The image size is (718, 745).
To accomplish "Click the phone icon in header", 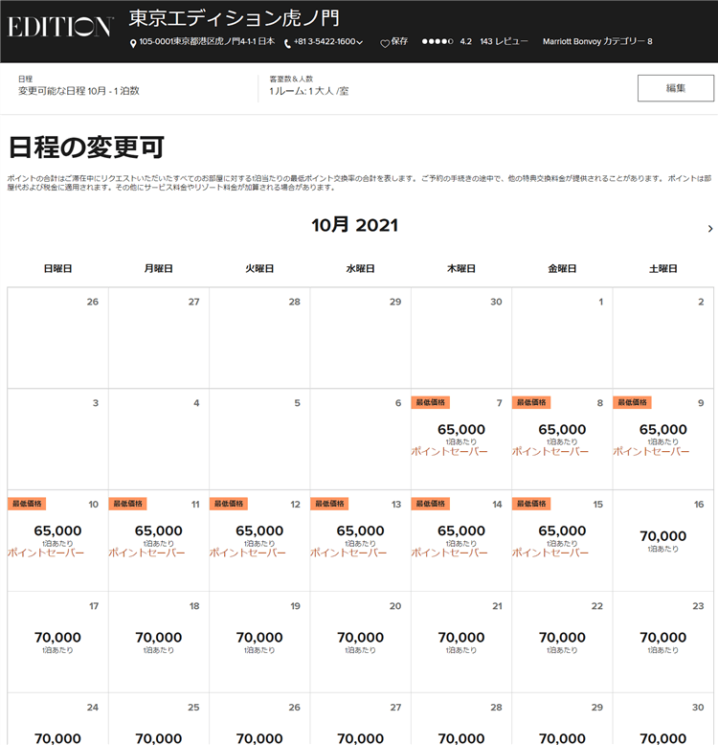I will (287, 43).
